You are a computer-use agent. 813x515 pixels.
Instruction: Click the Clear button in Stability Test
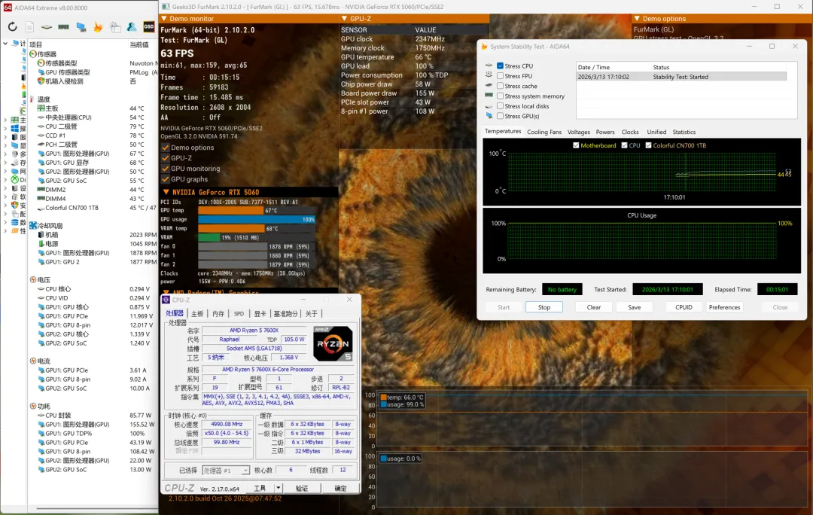coord(594,307)
